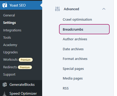Click Premium badge next to Redirects
The width and height of the screenshot is (117, 96).
point(25,67)
